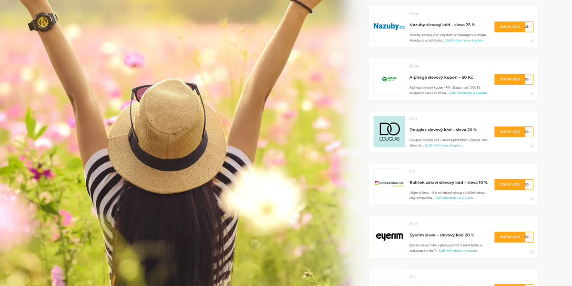
Task: Reveal the Douglas code with Získat kód
Action: pyautogui.click(x=513, y=132)
